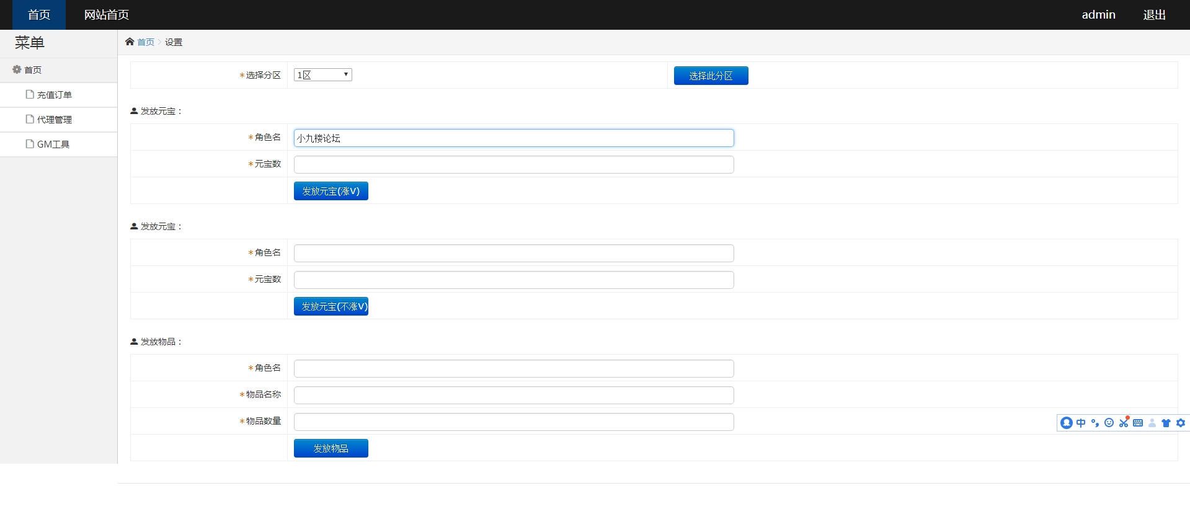Focus the 物品名称 input field
1190x527 pixels.
(x=513, y=395)
